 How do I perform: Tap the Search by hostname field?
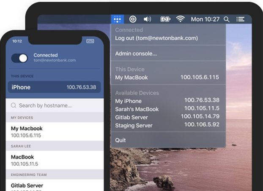(x=55, y=105)
